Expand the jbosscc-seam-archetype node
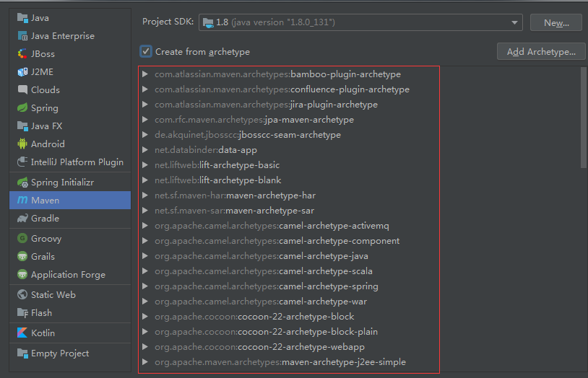This screenshot has width=588, height=378. click(x=145, y=135)
